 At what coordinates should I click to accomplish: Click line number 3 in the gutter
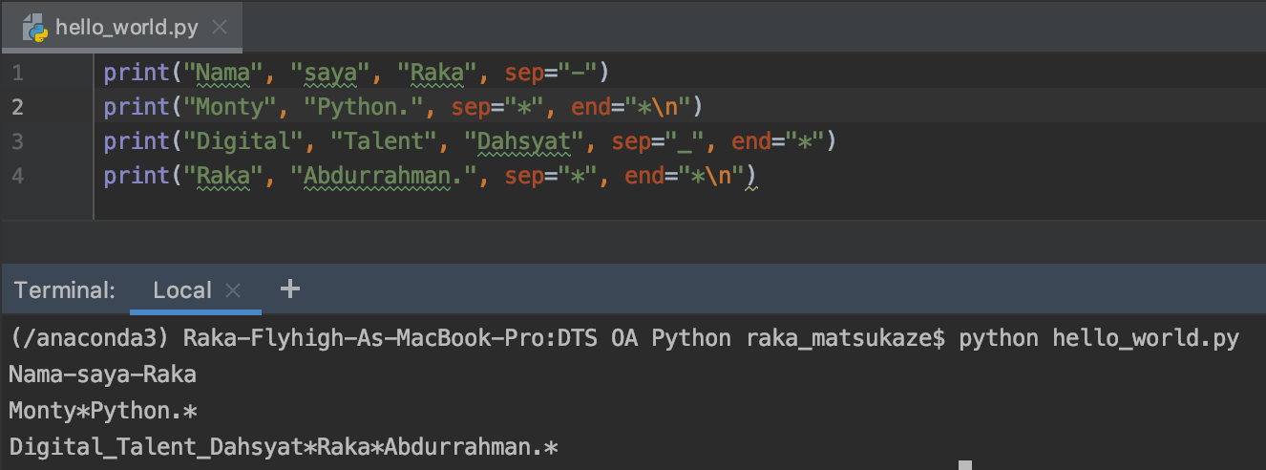point(18,141)
